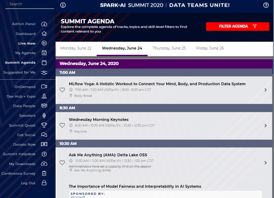Click the Get Social chat icon
The image size is (274, 198).
click(44, 135)
